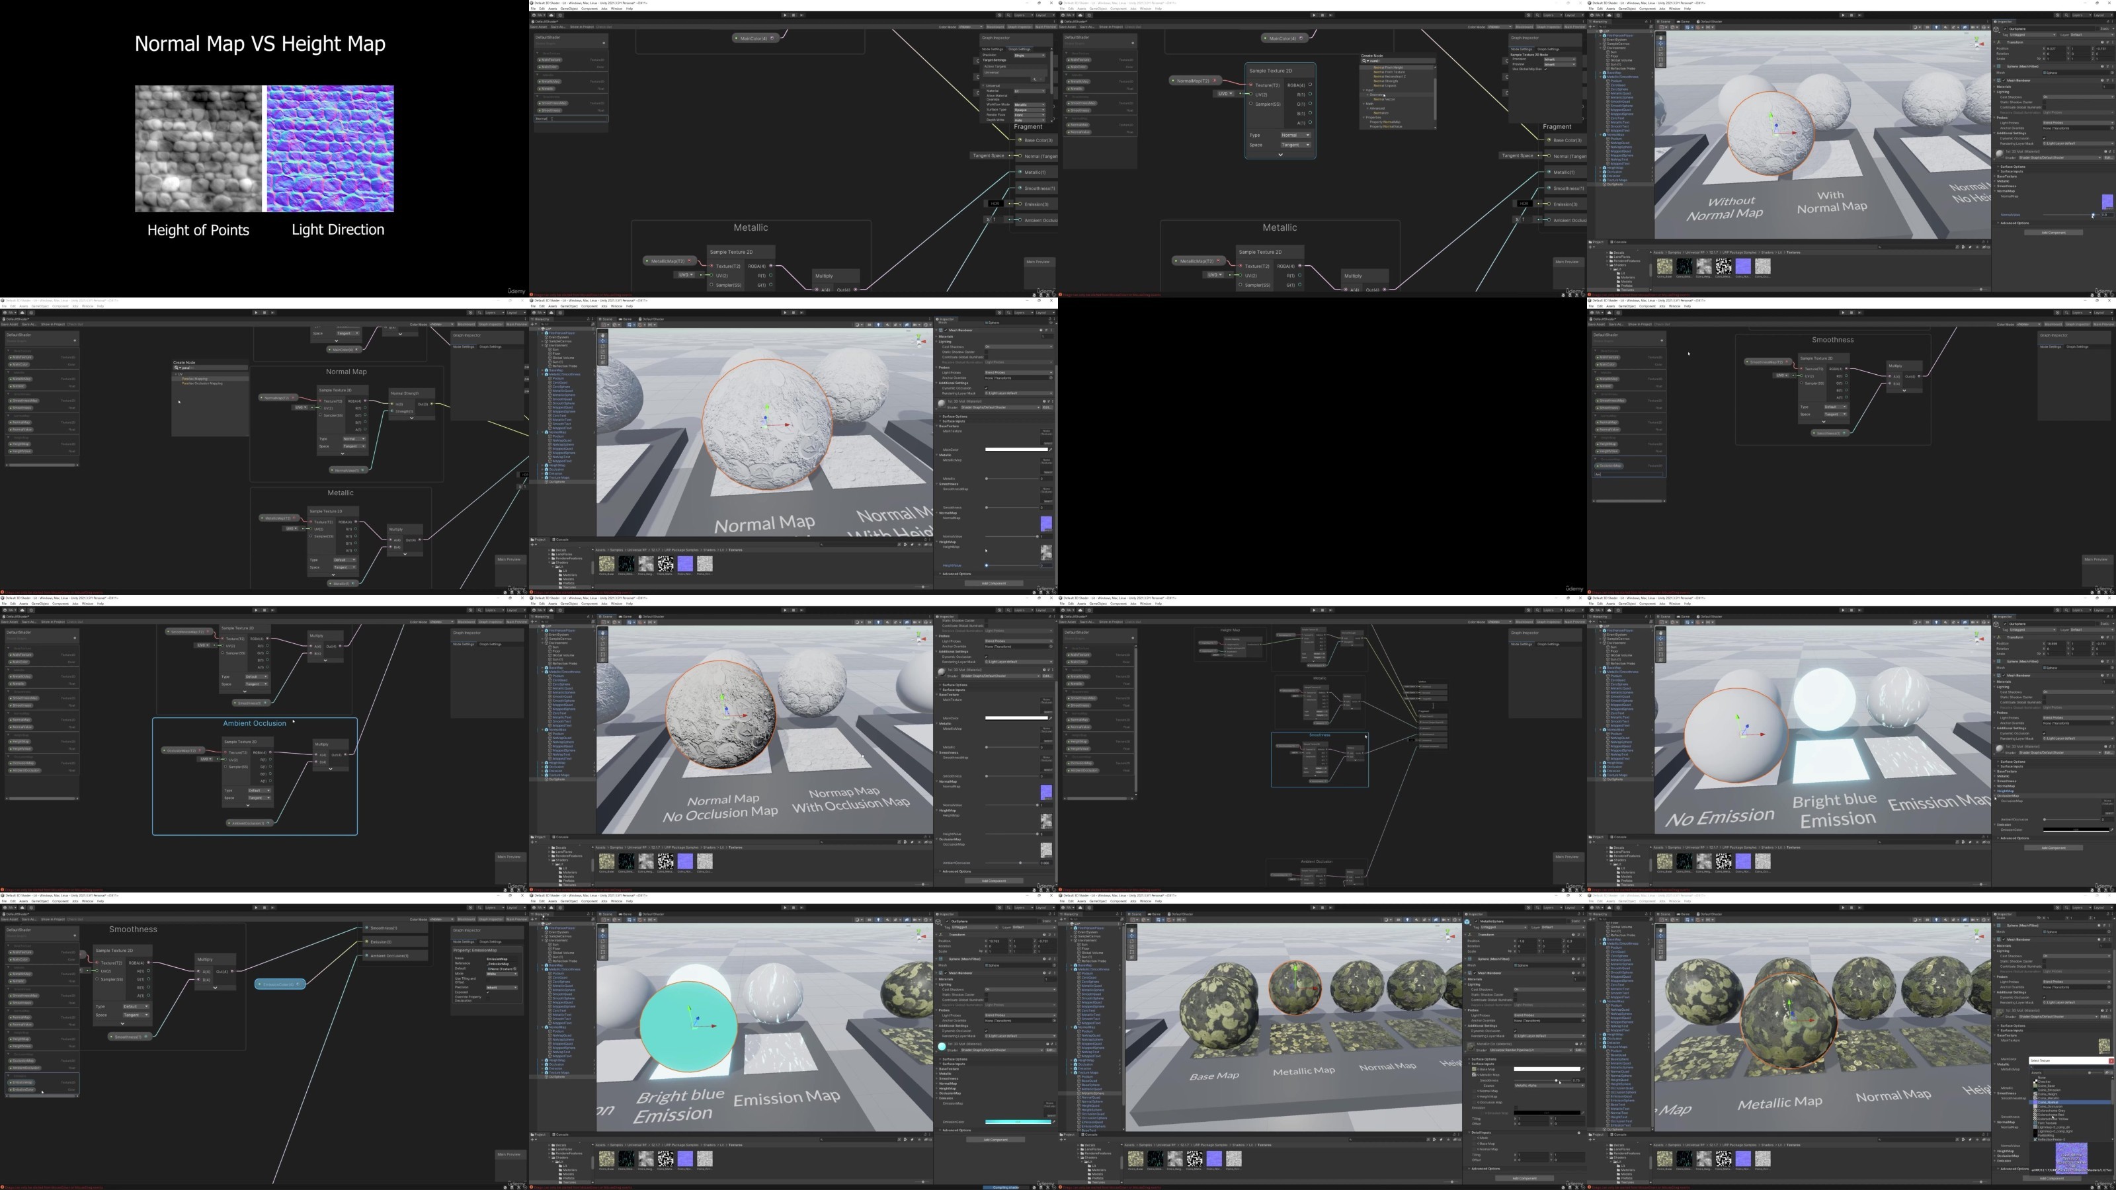
Task: Open GameObject menu in 'Base Map' coins frame
Action: (x=1098, y=901)
